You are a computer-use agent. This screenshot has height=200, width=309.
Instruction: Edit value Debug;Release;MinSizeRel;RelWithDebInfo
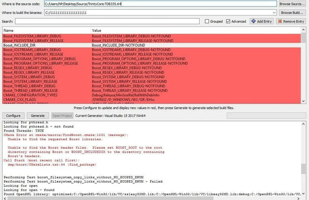(x=125, y=95)
